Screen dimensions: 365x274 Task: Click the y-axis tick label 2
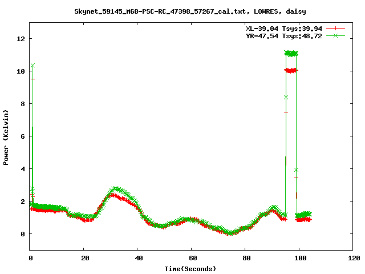coord(23,202)
